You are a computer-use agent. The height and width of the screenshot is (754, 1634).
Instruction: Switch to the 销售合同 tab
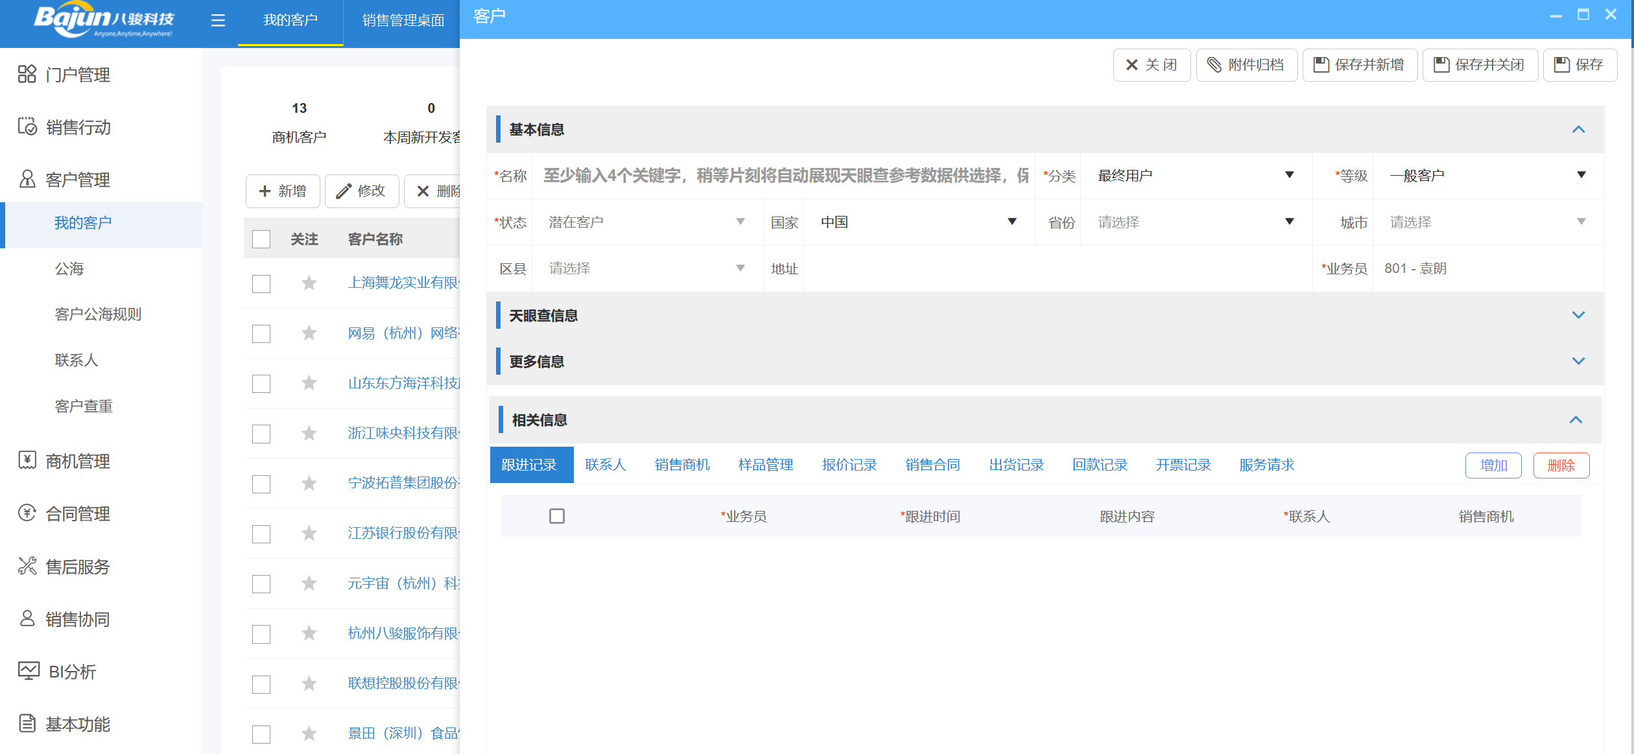(x=932, y=465)
